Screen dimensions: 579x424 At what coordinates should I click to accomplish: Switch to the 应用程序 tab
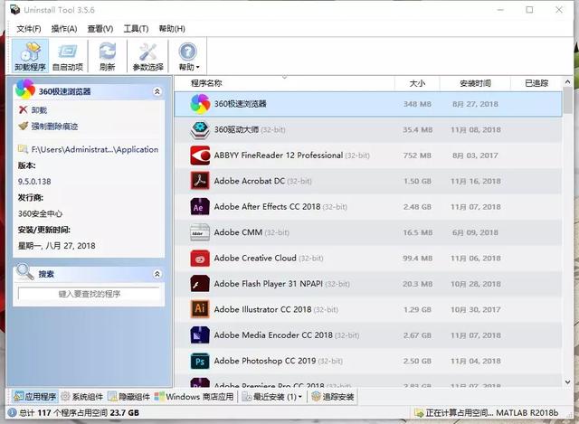[34, 397]
